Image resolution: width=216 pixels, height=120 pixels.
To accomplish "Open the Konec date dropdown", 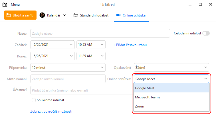I will point(53,56).
